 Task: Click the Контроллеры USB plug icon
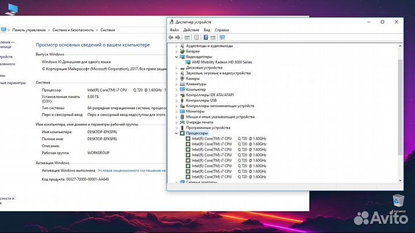pos(182,100)
